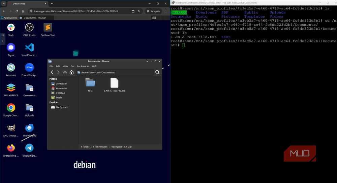Launch OBS Studio from the desktop
Screen dimensions: 337x183
coord(29,28)
